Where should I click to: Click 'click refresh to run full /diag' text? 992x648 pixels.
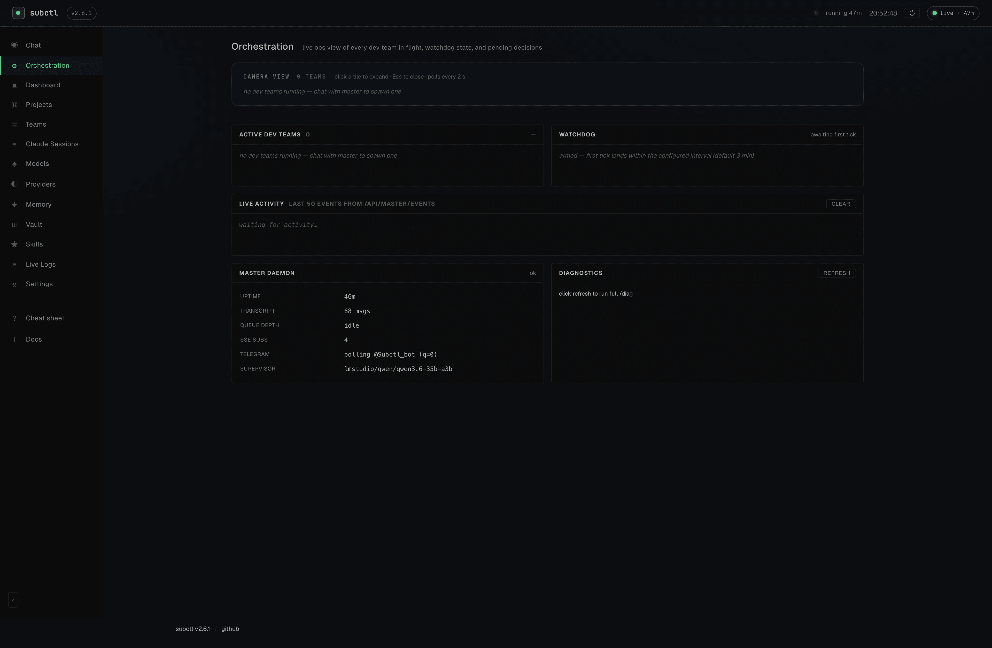[x=596, y=294]
